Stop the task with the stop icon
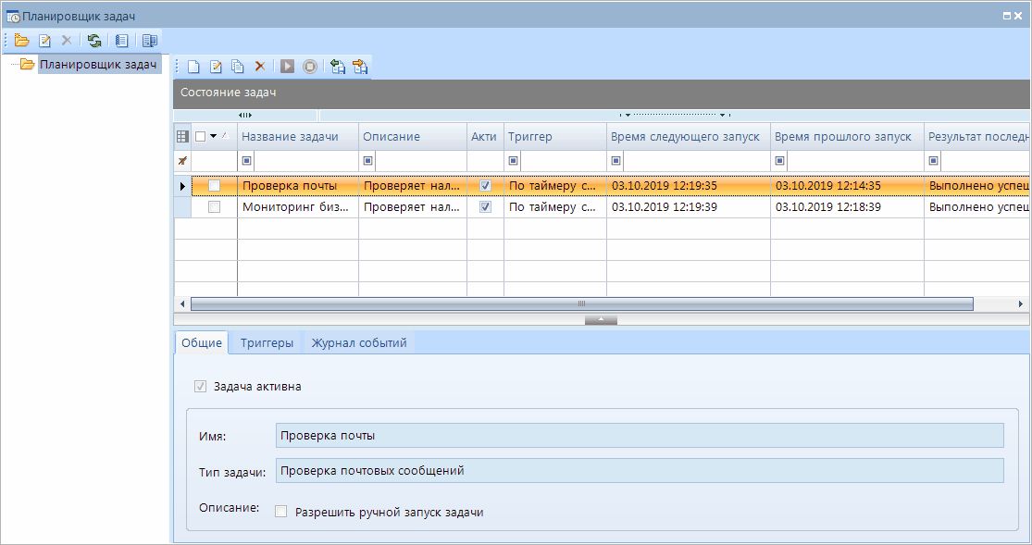This screenshot has height=545, width=1032. pyautogui.click(x=310, y=67)
